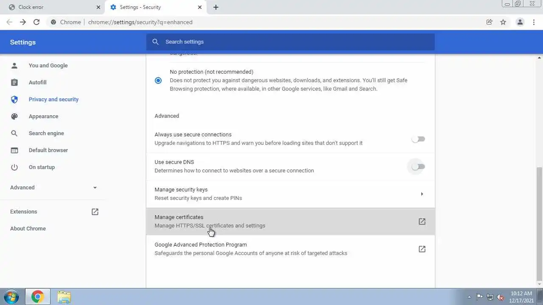Click the Appearance palette icon

coord(14,116)
